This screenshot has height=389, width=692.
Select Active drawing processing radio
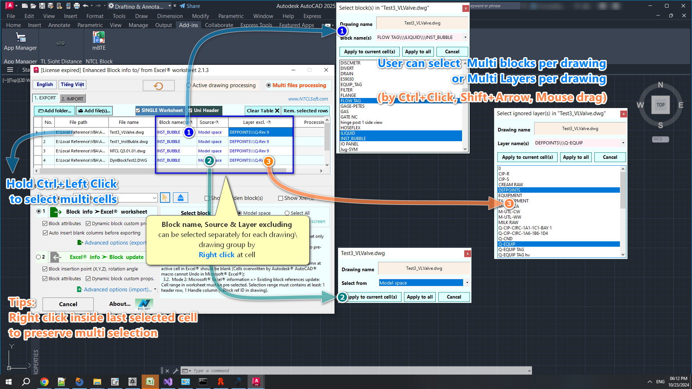pyautogui.click(x=188, y=85)
